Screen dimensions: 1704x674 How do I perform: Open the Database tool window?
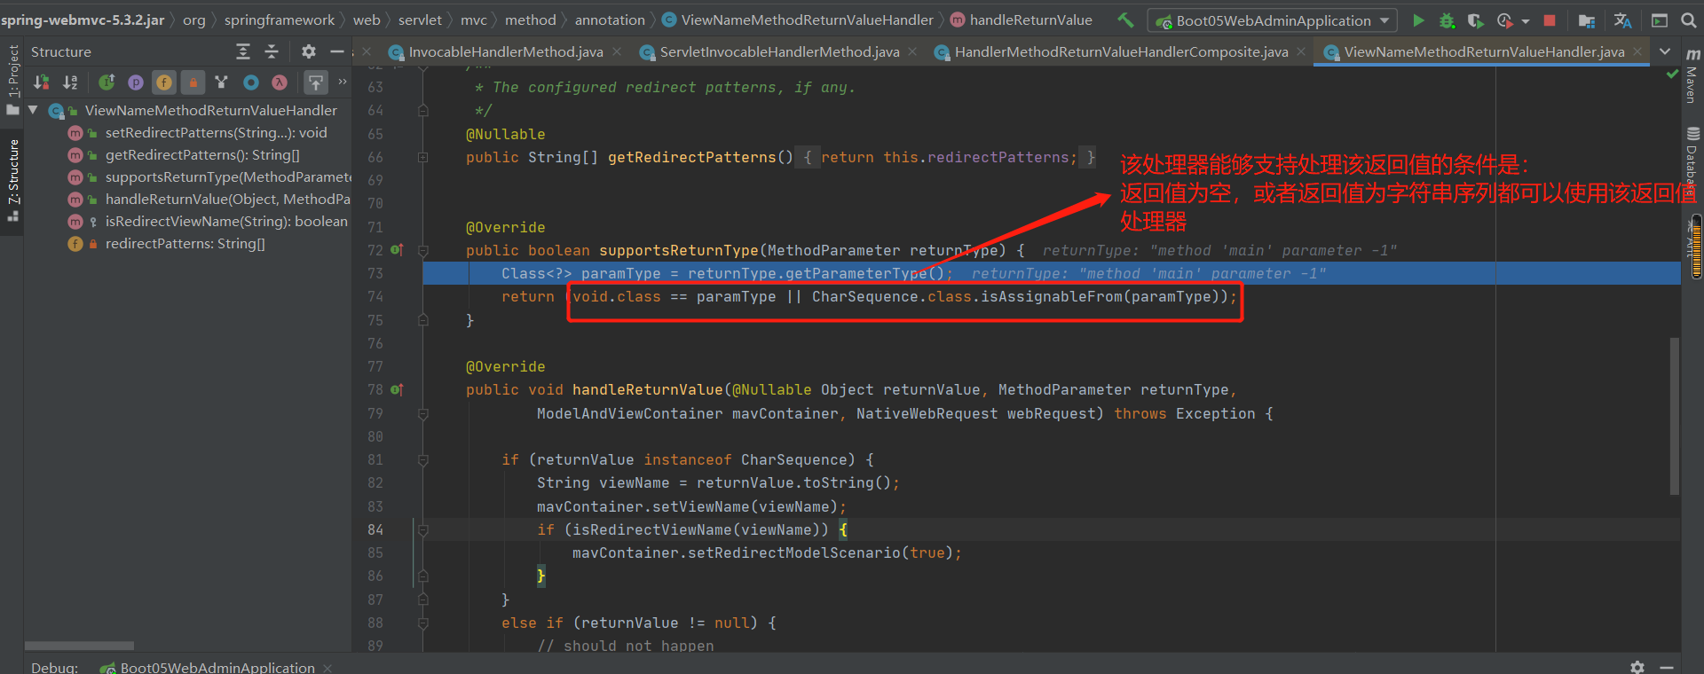(1692, 160)
